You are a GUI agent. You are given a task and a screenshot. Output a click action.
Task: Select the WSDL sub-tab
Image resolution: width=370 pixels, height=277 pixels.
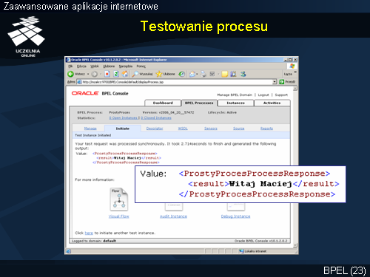[183, 129]
